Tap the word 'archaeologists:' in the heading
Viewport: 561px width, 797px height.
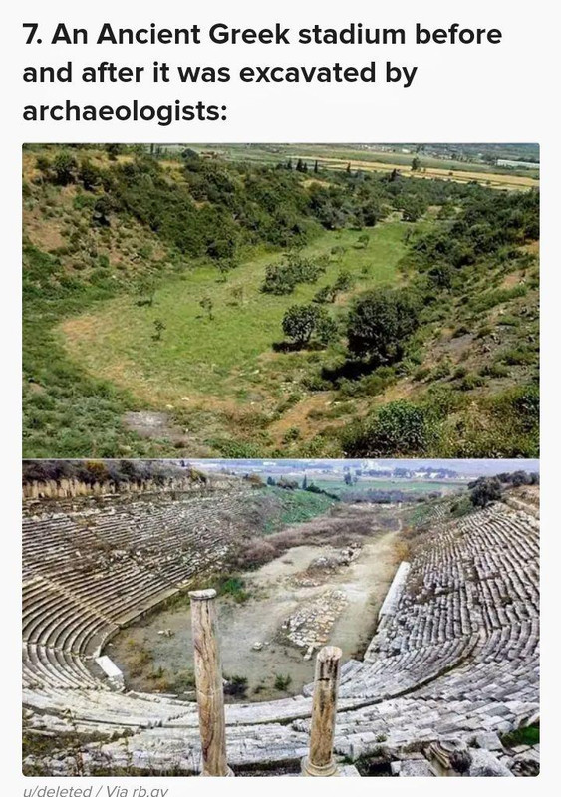126,111
